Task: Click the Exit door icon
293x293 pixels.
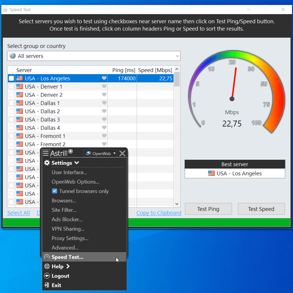Action: pyautogui.click(x=46, y=285)
